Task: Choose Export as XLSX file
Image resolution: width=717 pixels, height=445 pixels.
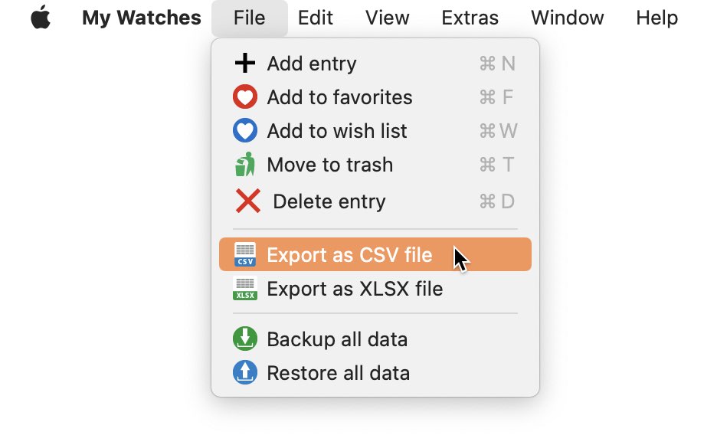Action: click(x=375, y=289)
